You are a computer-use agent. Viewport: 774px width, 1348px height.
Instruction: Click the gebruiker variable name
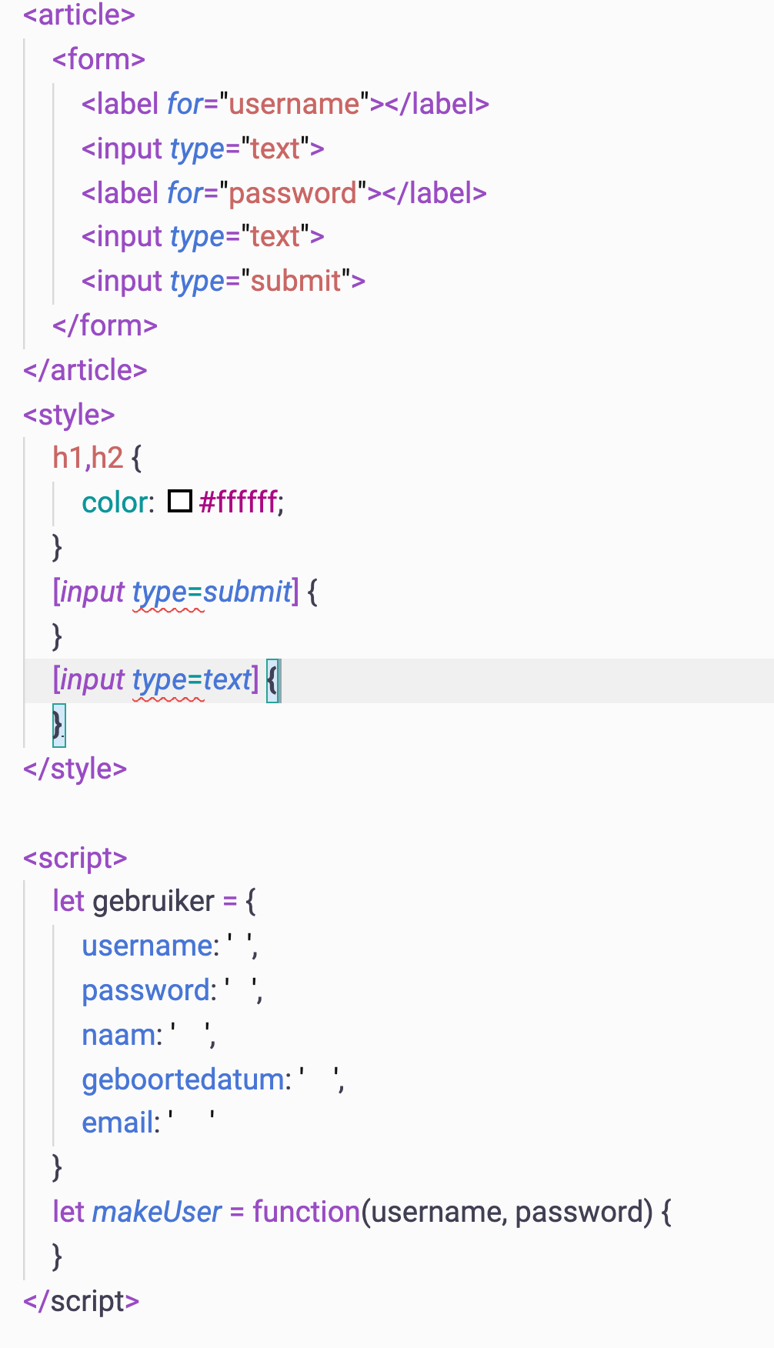point(154,901)
